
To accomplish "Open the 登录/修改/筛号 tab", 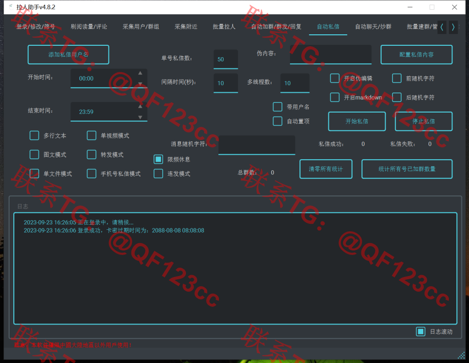I will pyautogui.click(x=36, y=27).
